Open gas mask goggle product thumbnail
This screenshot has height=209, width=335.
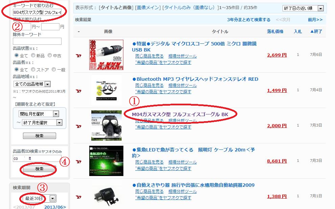coord(106,126)
